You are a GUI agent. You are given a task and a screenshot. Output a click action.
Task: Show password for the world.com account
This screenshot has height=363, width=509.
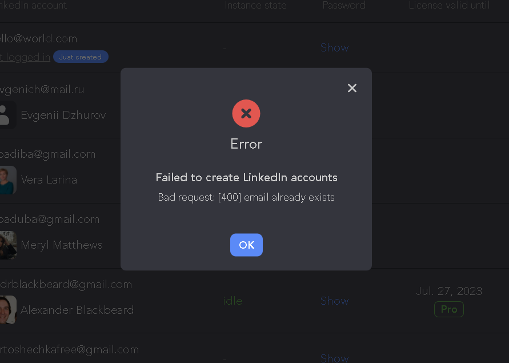coord(334,48)
